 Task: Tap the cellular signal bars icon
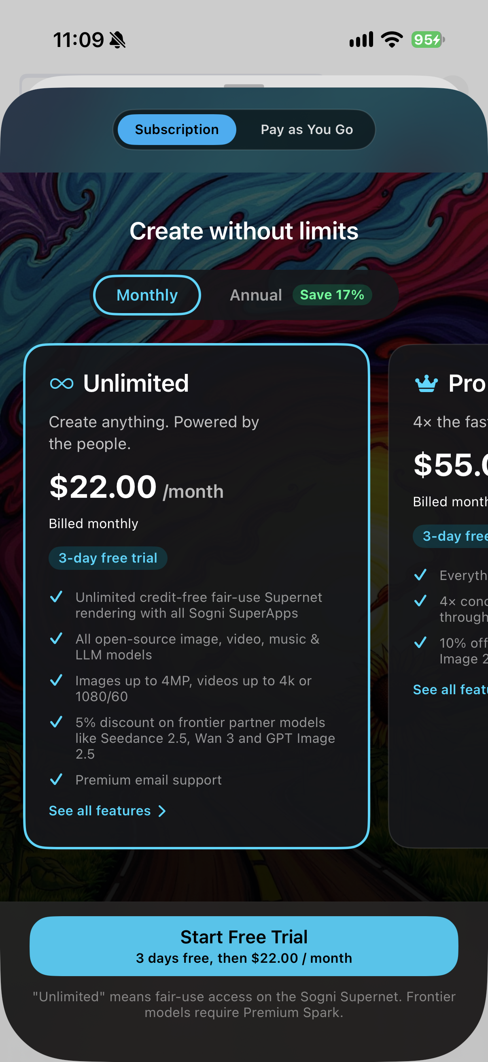pyautogui.click(x=361, y=40)
